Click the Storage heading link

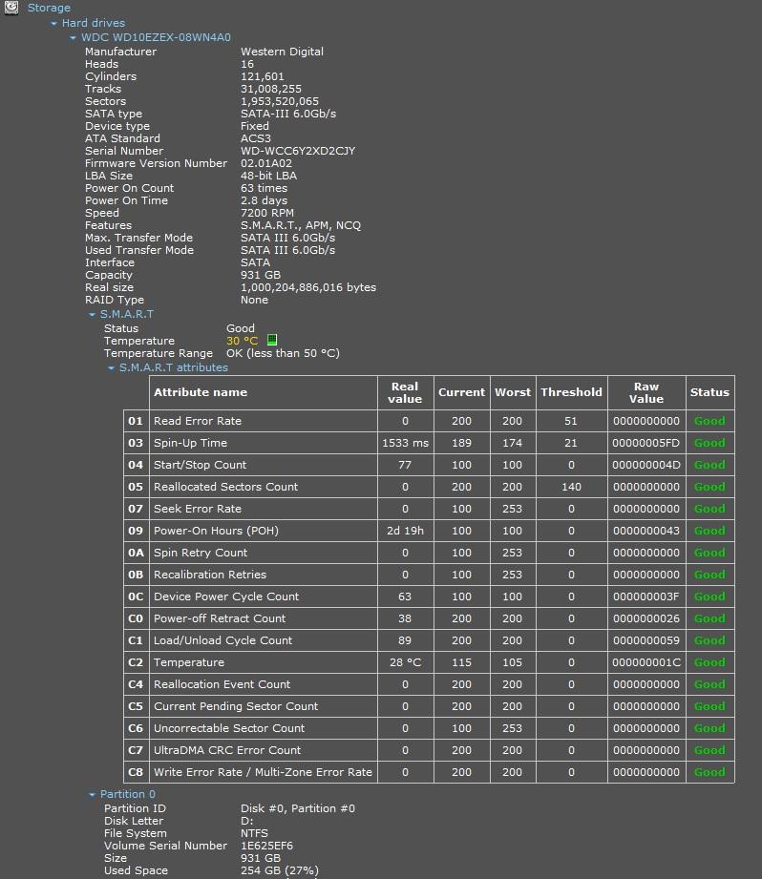(49, 8)
